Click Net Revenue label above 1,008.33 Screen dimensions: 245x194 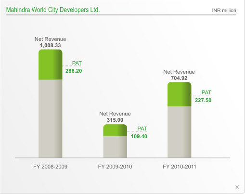(x=50, y=39)
